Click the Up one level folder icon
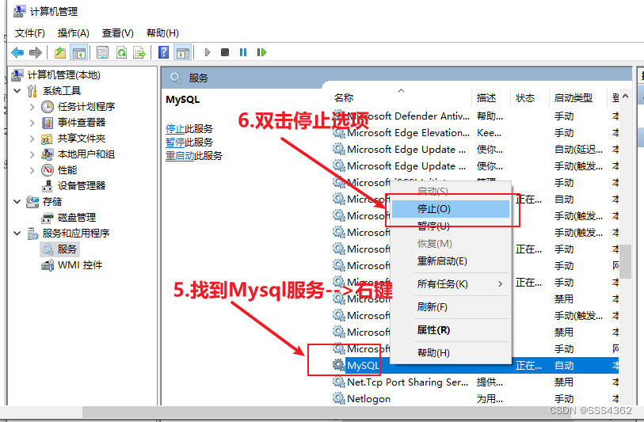This screenshot has width=644, height=422. click(x=60, y=52)
